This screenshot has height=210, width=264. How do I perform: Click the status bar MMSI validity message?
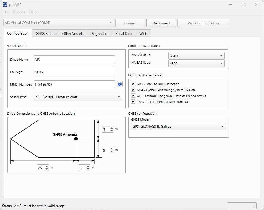(33, 206)
